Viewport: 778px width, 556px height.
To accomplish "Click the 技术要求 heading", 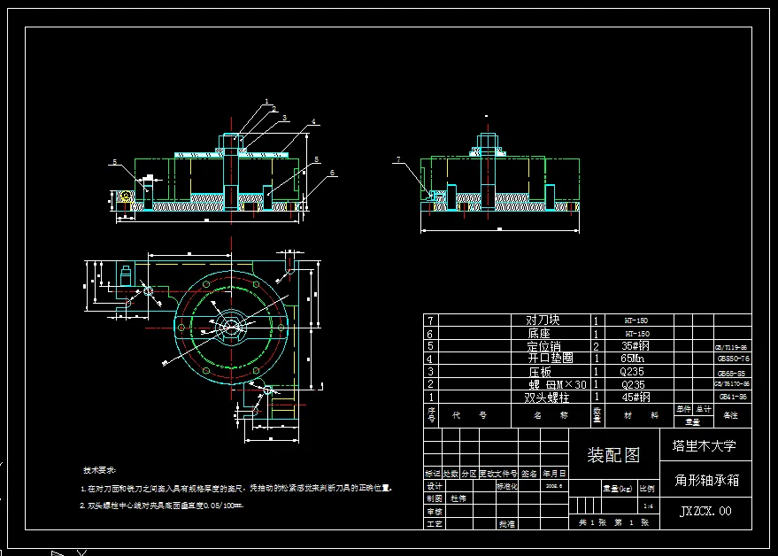I will [x=99, y=469].
